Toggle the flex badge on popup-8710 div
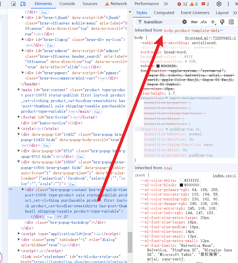238x263 pixels. pyautogui.click(x=80, y=157)
